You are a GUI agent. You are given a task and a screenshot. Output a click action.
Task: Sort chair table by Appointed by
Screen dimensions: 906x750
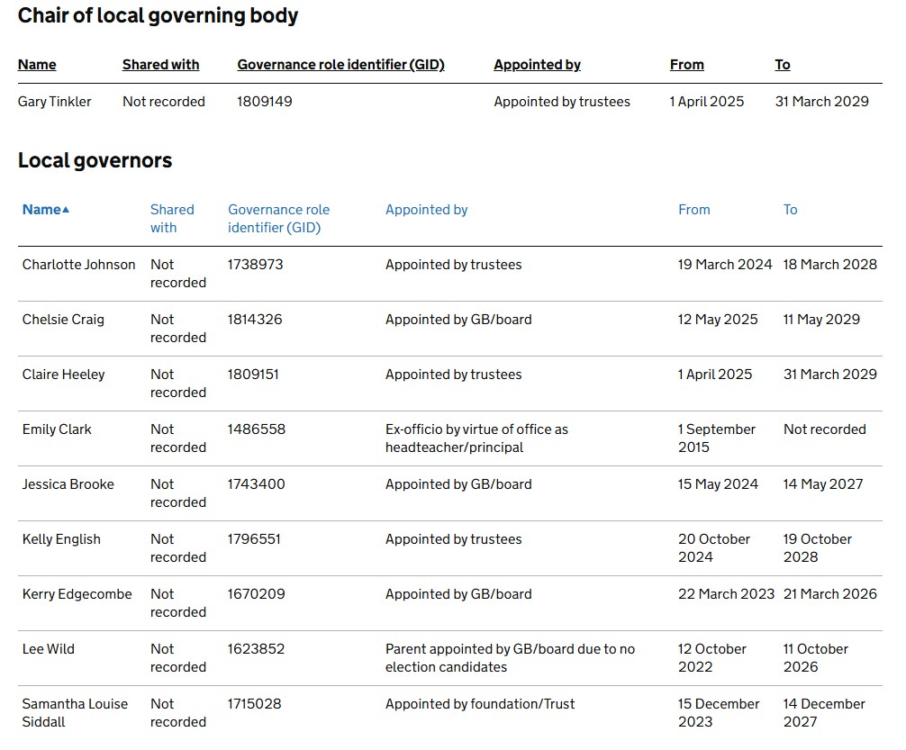pos(538,65)
